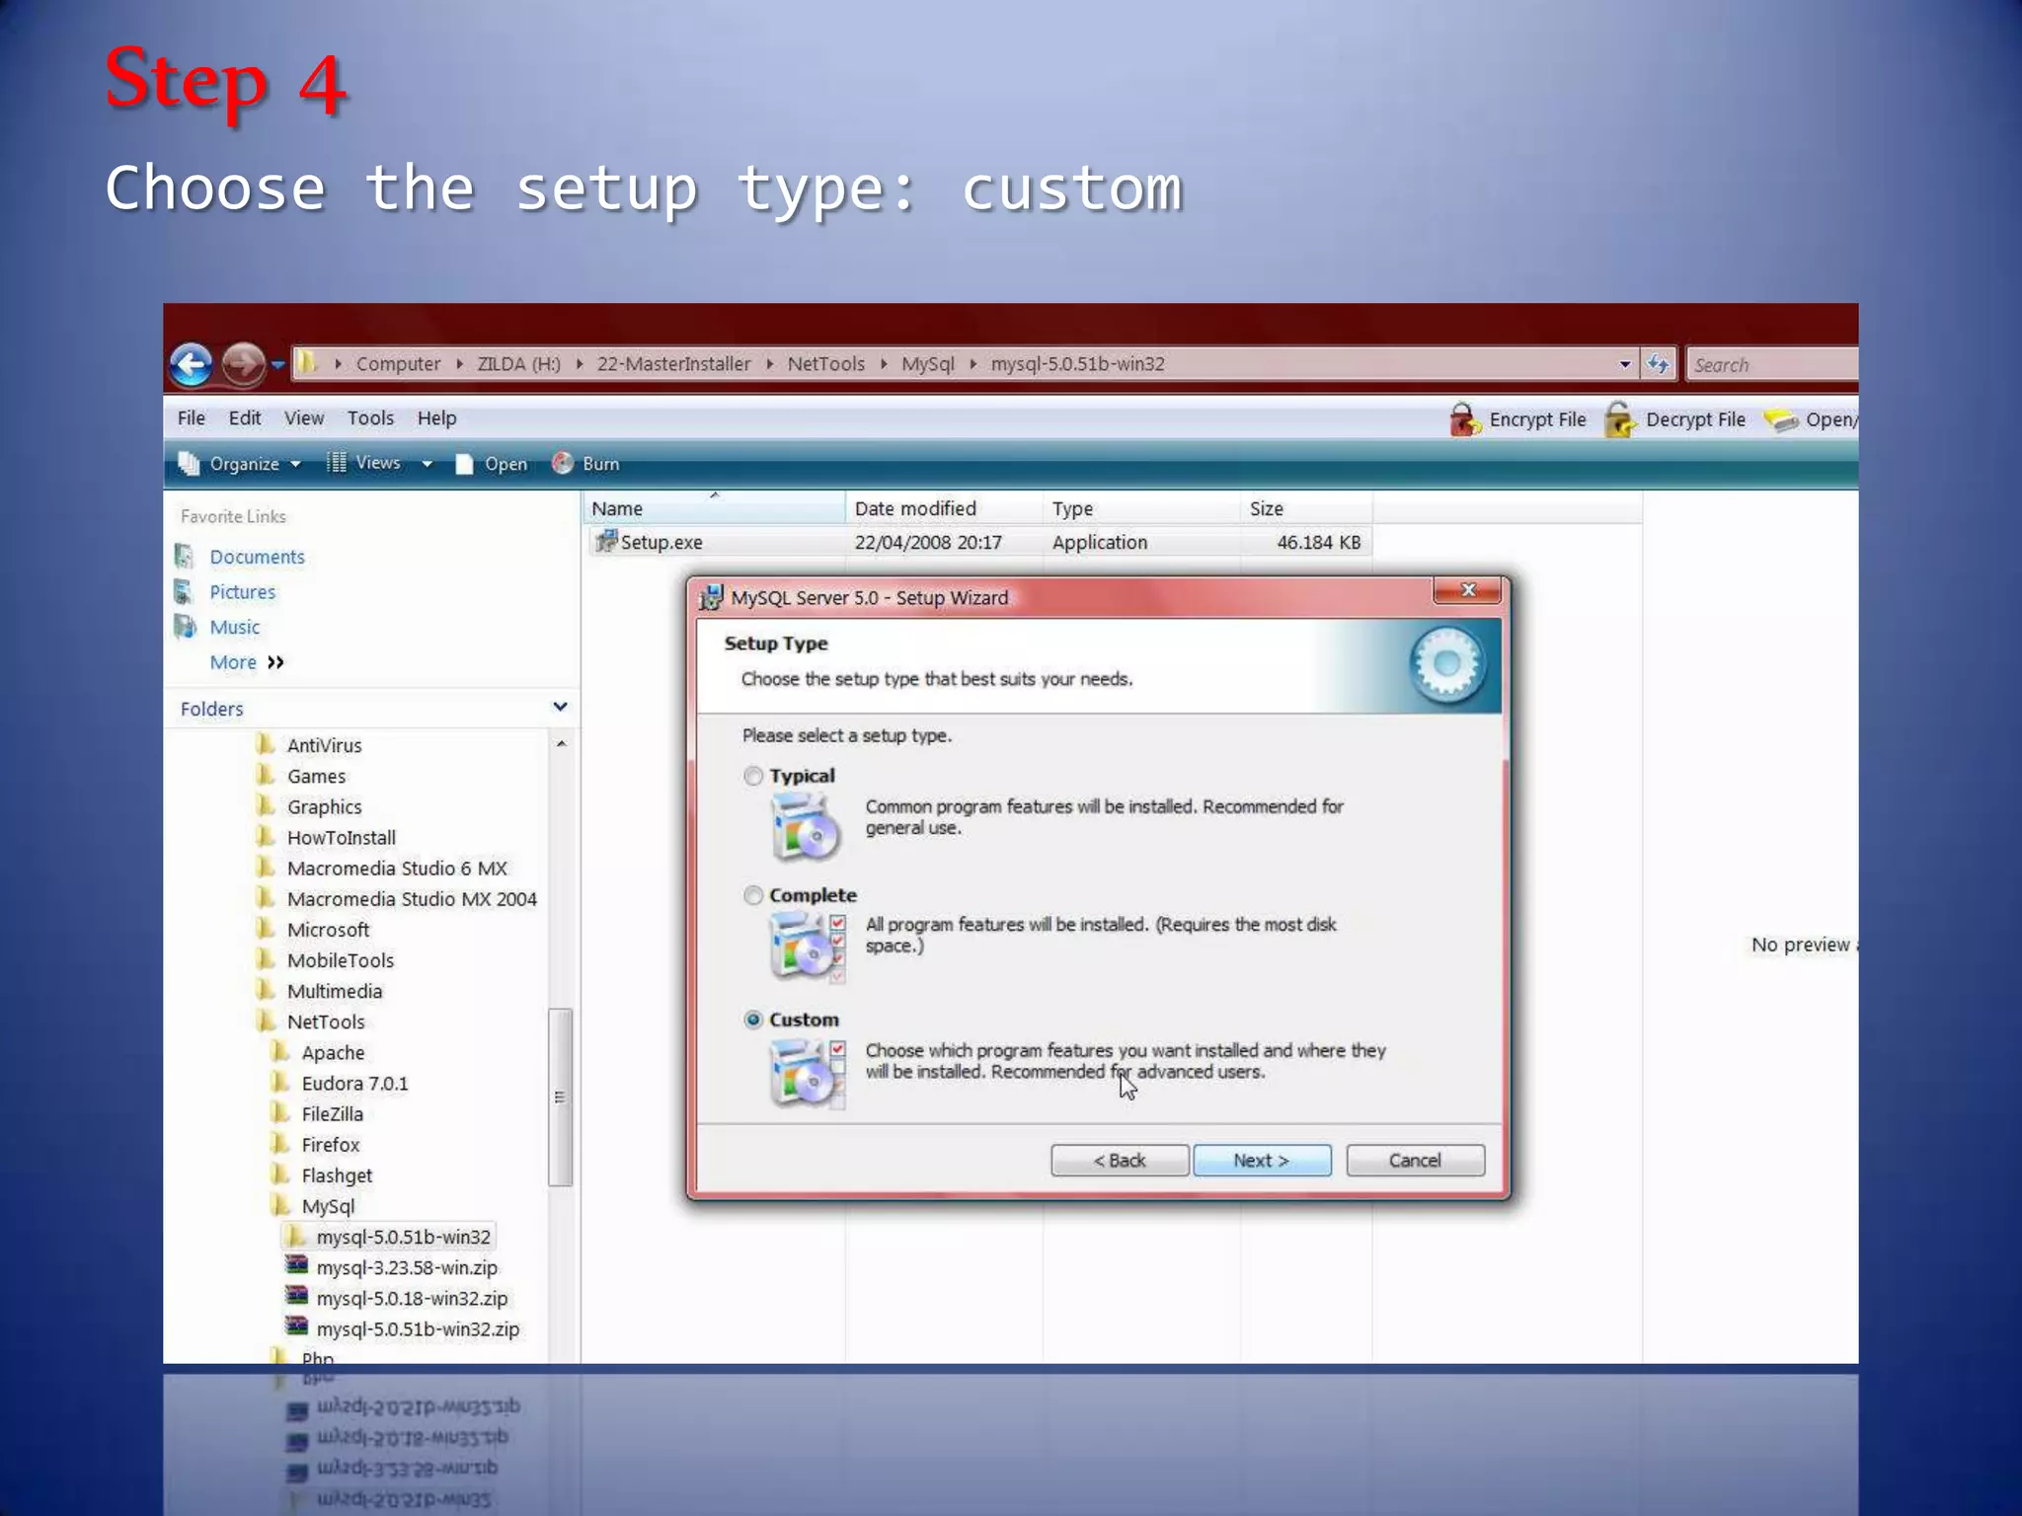Image resolution: width=2022 pixels, height=1516 pixels.
Task: Select the Flashget folder in tree
Action: pyautogui.click(x=337, y=1175)
